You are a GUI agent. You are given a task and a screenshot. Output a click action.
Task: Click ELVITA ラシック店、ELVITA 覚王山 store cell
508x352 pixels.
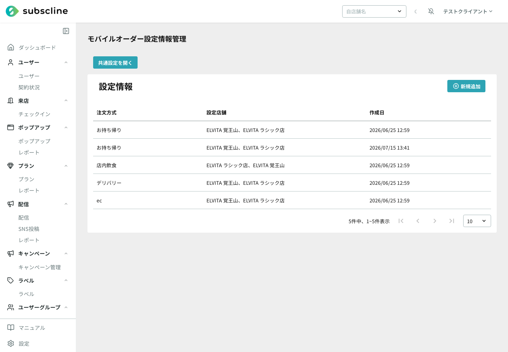[246, 165]
